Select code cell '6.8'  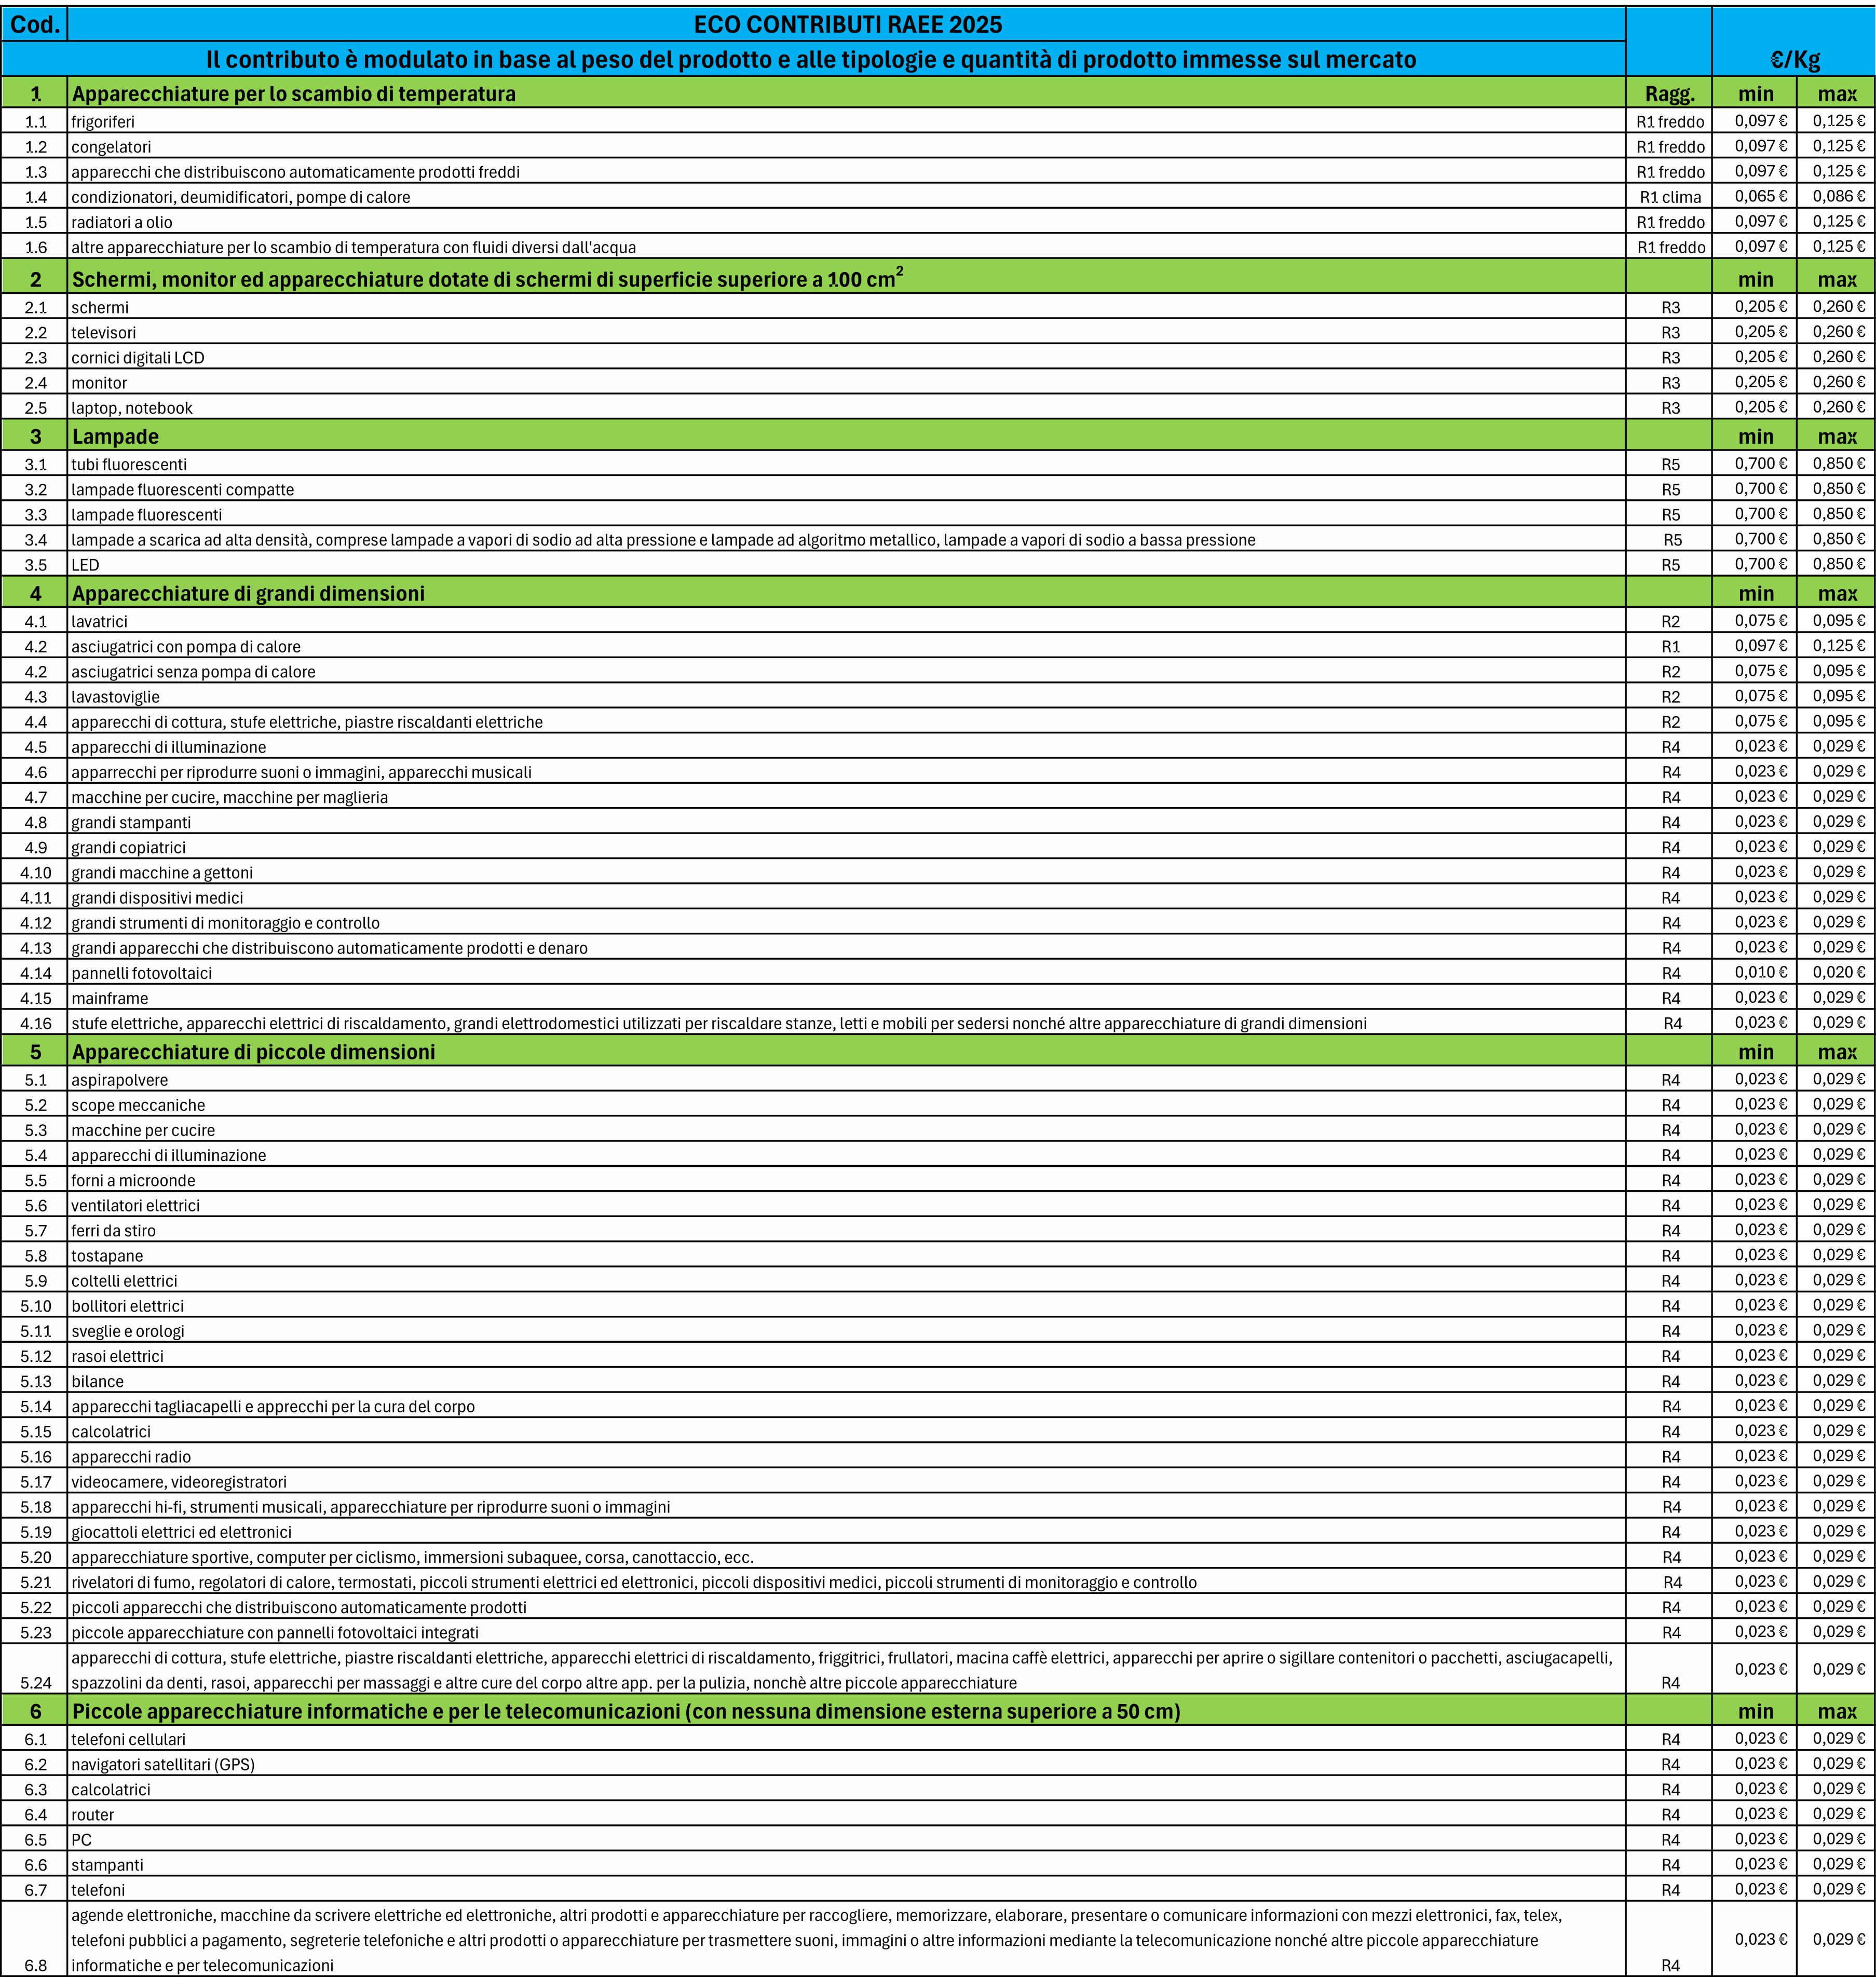pyautogui.click(x=35, y=1939)
